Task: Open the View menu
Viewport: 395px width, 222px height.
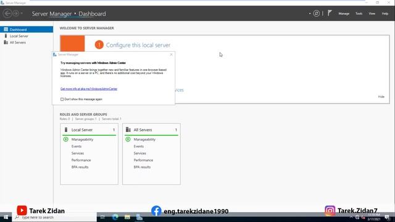Action: [372, 14]
